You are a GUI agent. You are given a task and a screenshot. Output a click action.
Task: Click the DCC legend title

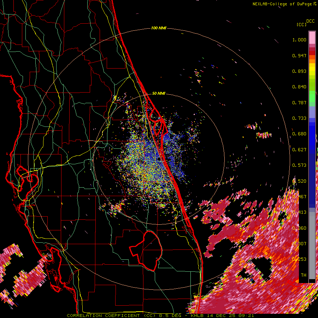tap(310, 21)
